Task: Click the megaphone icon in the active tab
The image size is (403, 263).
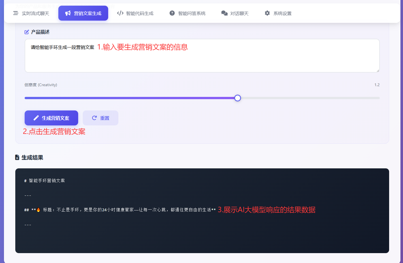Action: pos(68,13)
